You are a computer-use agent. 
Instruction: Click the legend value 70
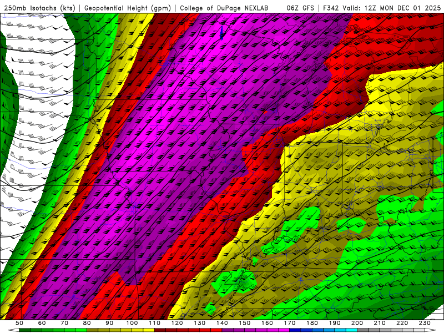click(x=64, y=323)
